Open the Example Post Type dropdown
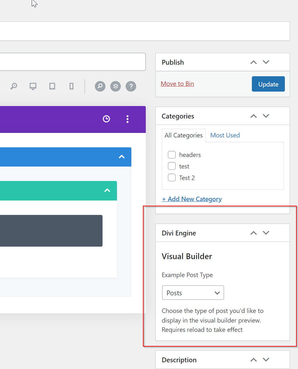This screenshot has width=298, height=369. pos(193,293)
